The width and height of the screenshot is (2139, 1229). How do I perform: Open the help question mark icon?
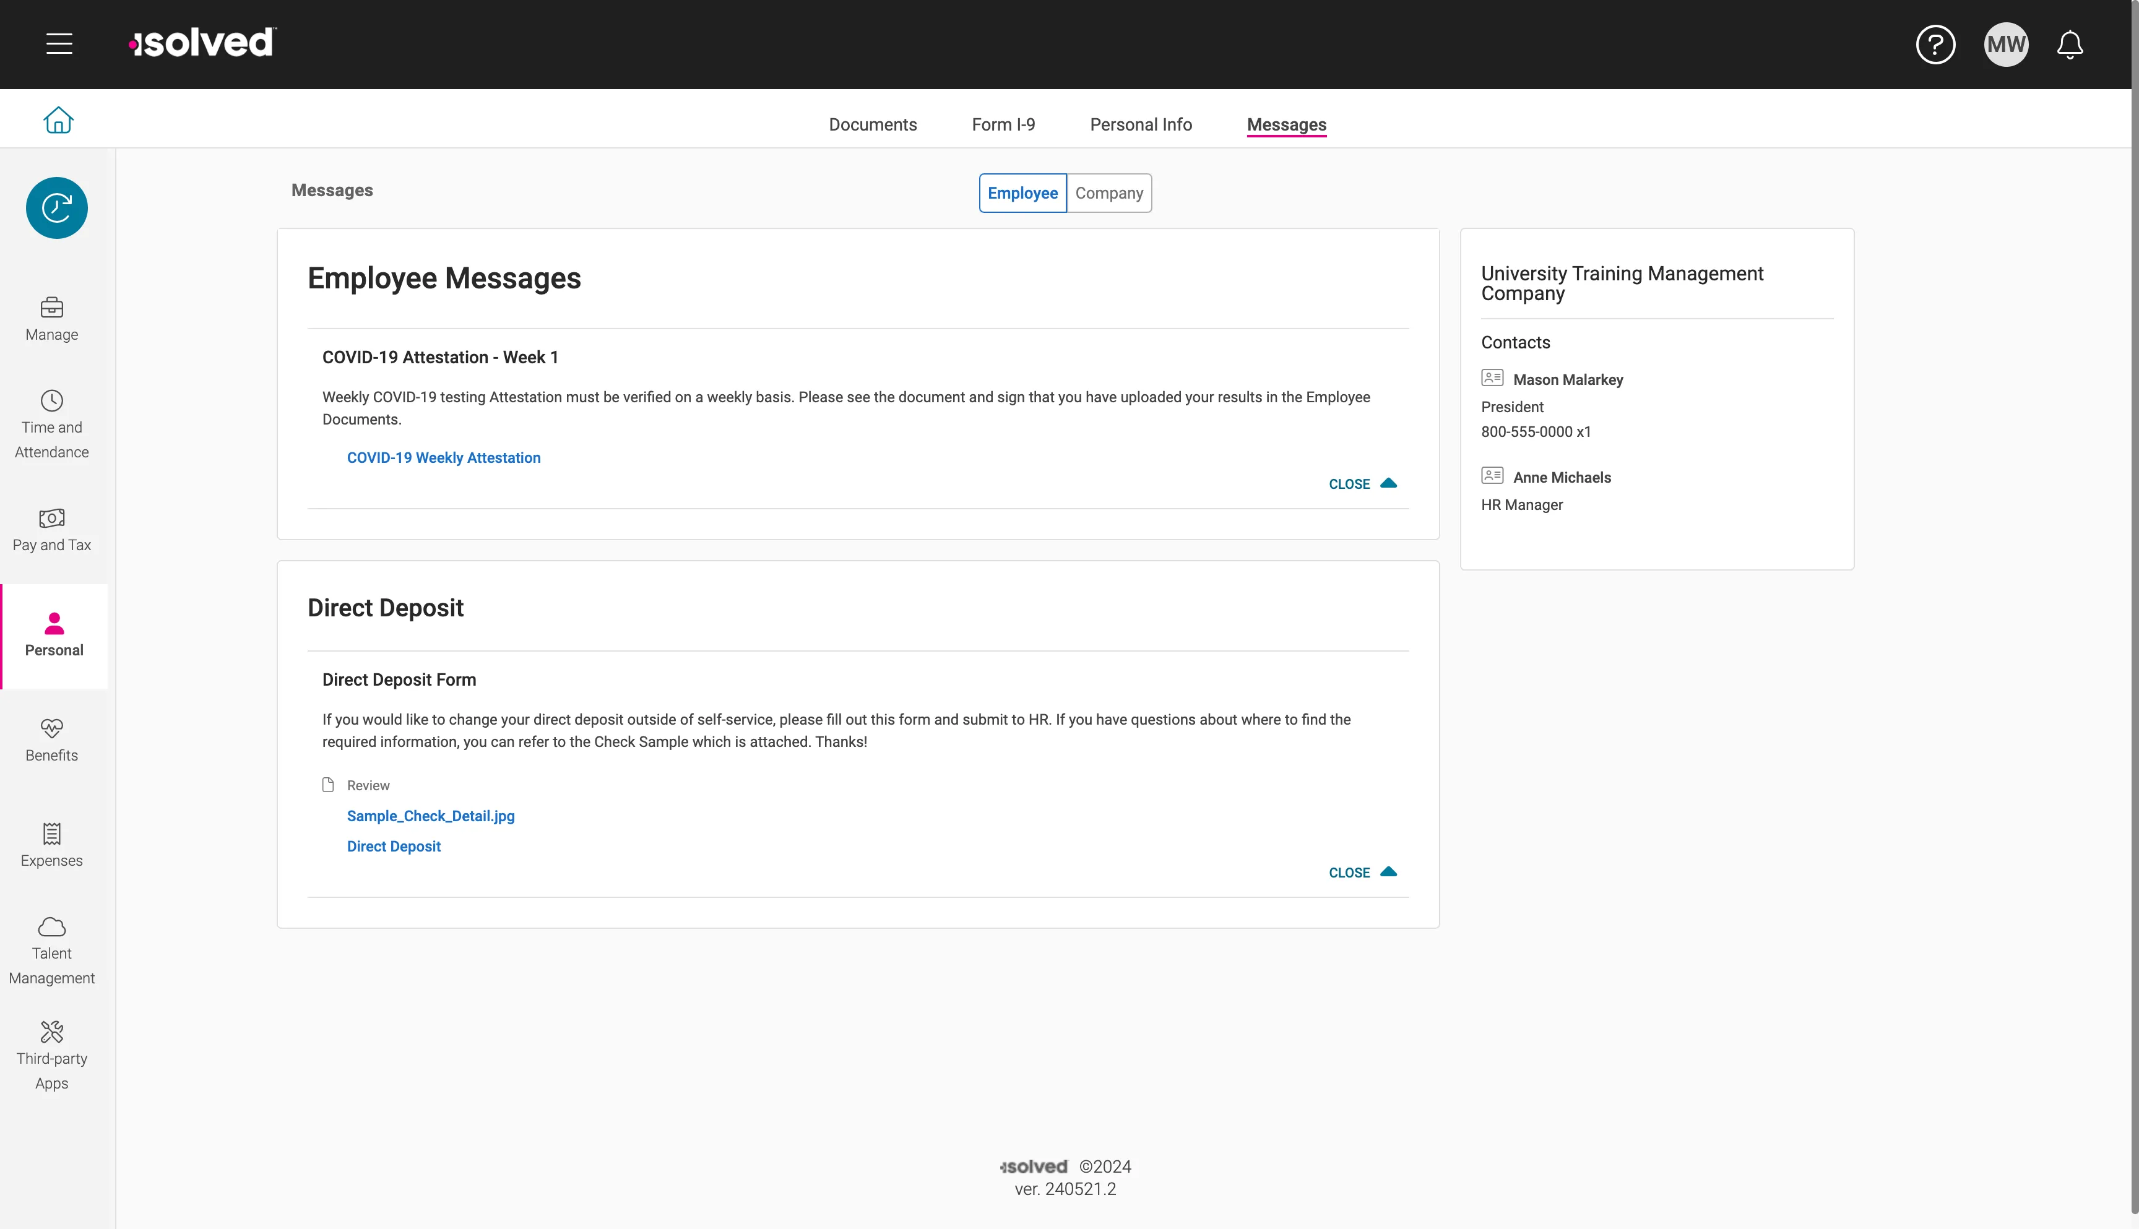tap(1935, 44)
